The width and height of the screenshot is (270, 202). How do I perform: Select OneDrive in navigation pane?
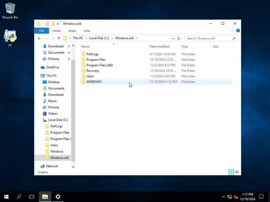52,67
